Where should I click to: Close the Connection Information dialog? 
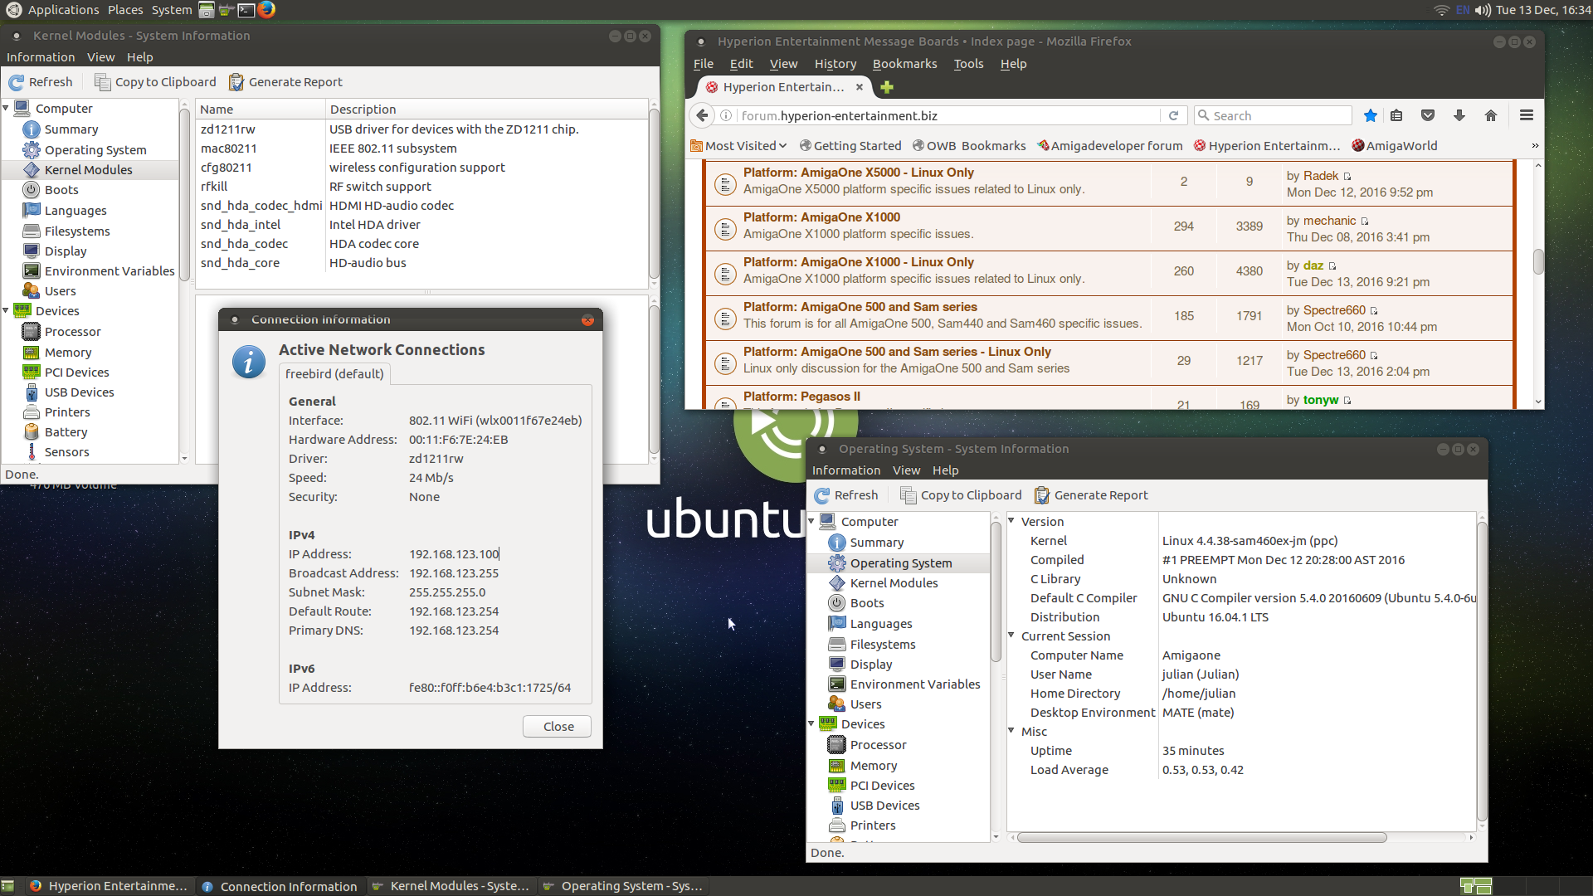pyautogui.click(x=558, y=727)
